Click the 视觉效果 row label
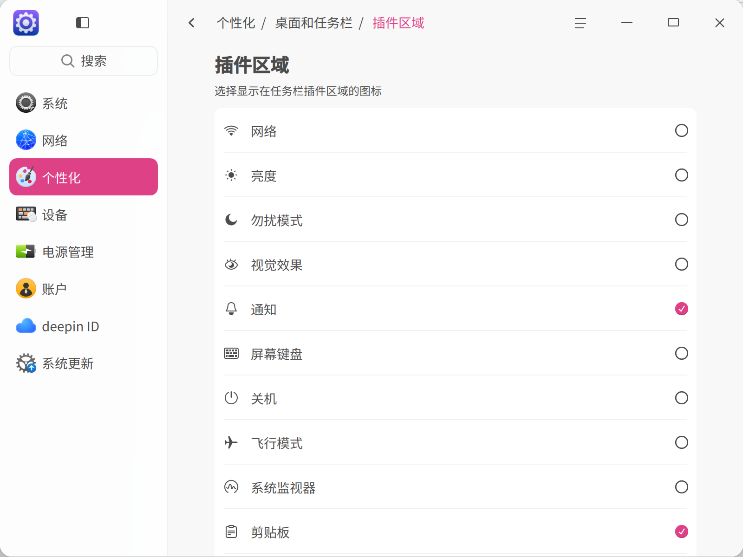 pos(277,265)
